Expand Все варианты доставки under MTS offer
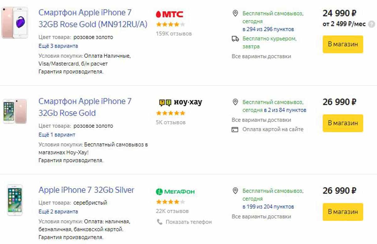 (261, 56)
